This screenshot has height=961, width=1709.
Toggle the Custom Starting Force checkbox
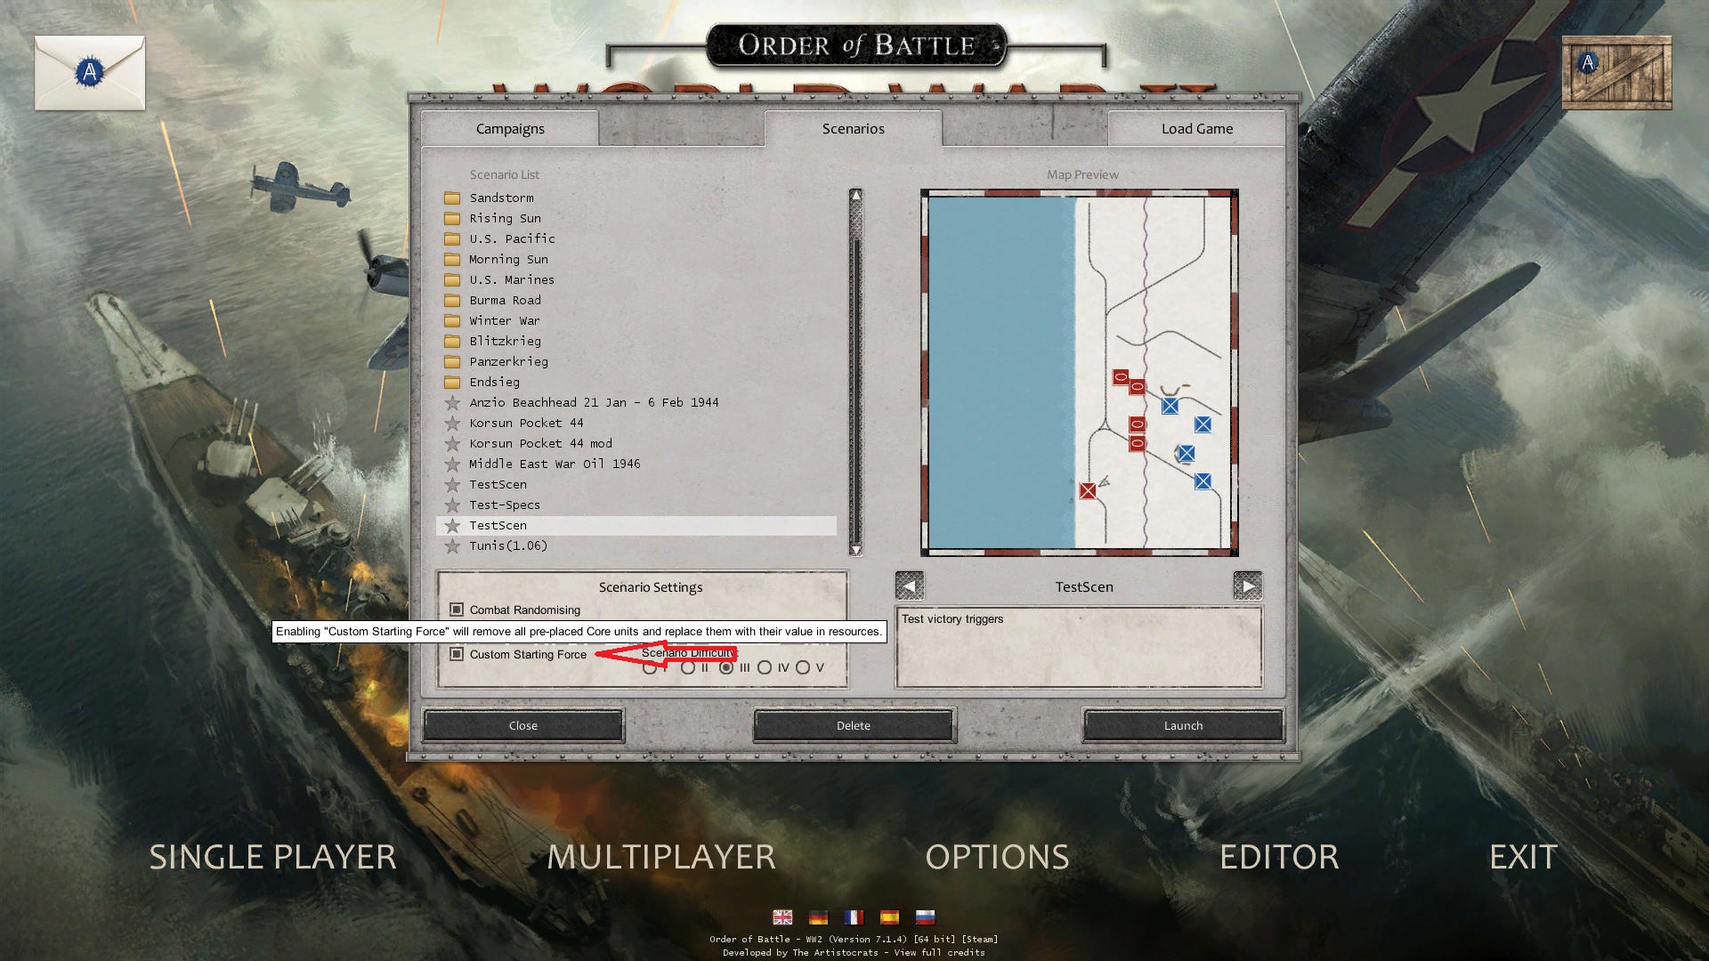(x=457, y=654)
